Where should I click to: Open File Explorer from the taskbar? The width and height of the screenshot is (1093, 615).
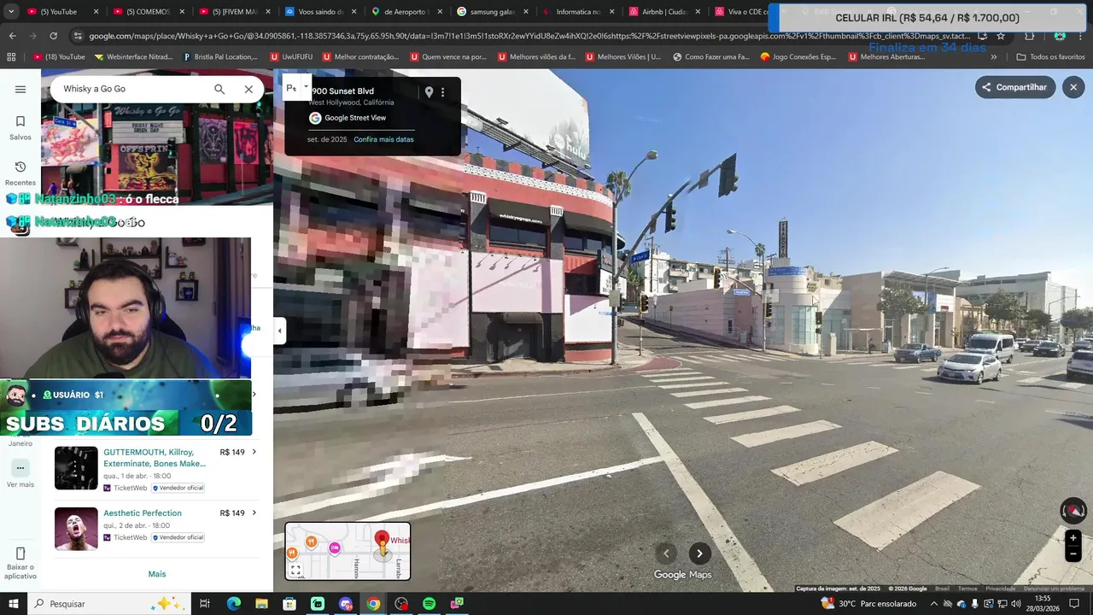tap(261, 604)
